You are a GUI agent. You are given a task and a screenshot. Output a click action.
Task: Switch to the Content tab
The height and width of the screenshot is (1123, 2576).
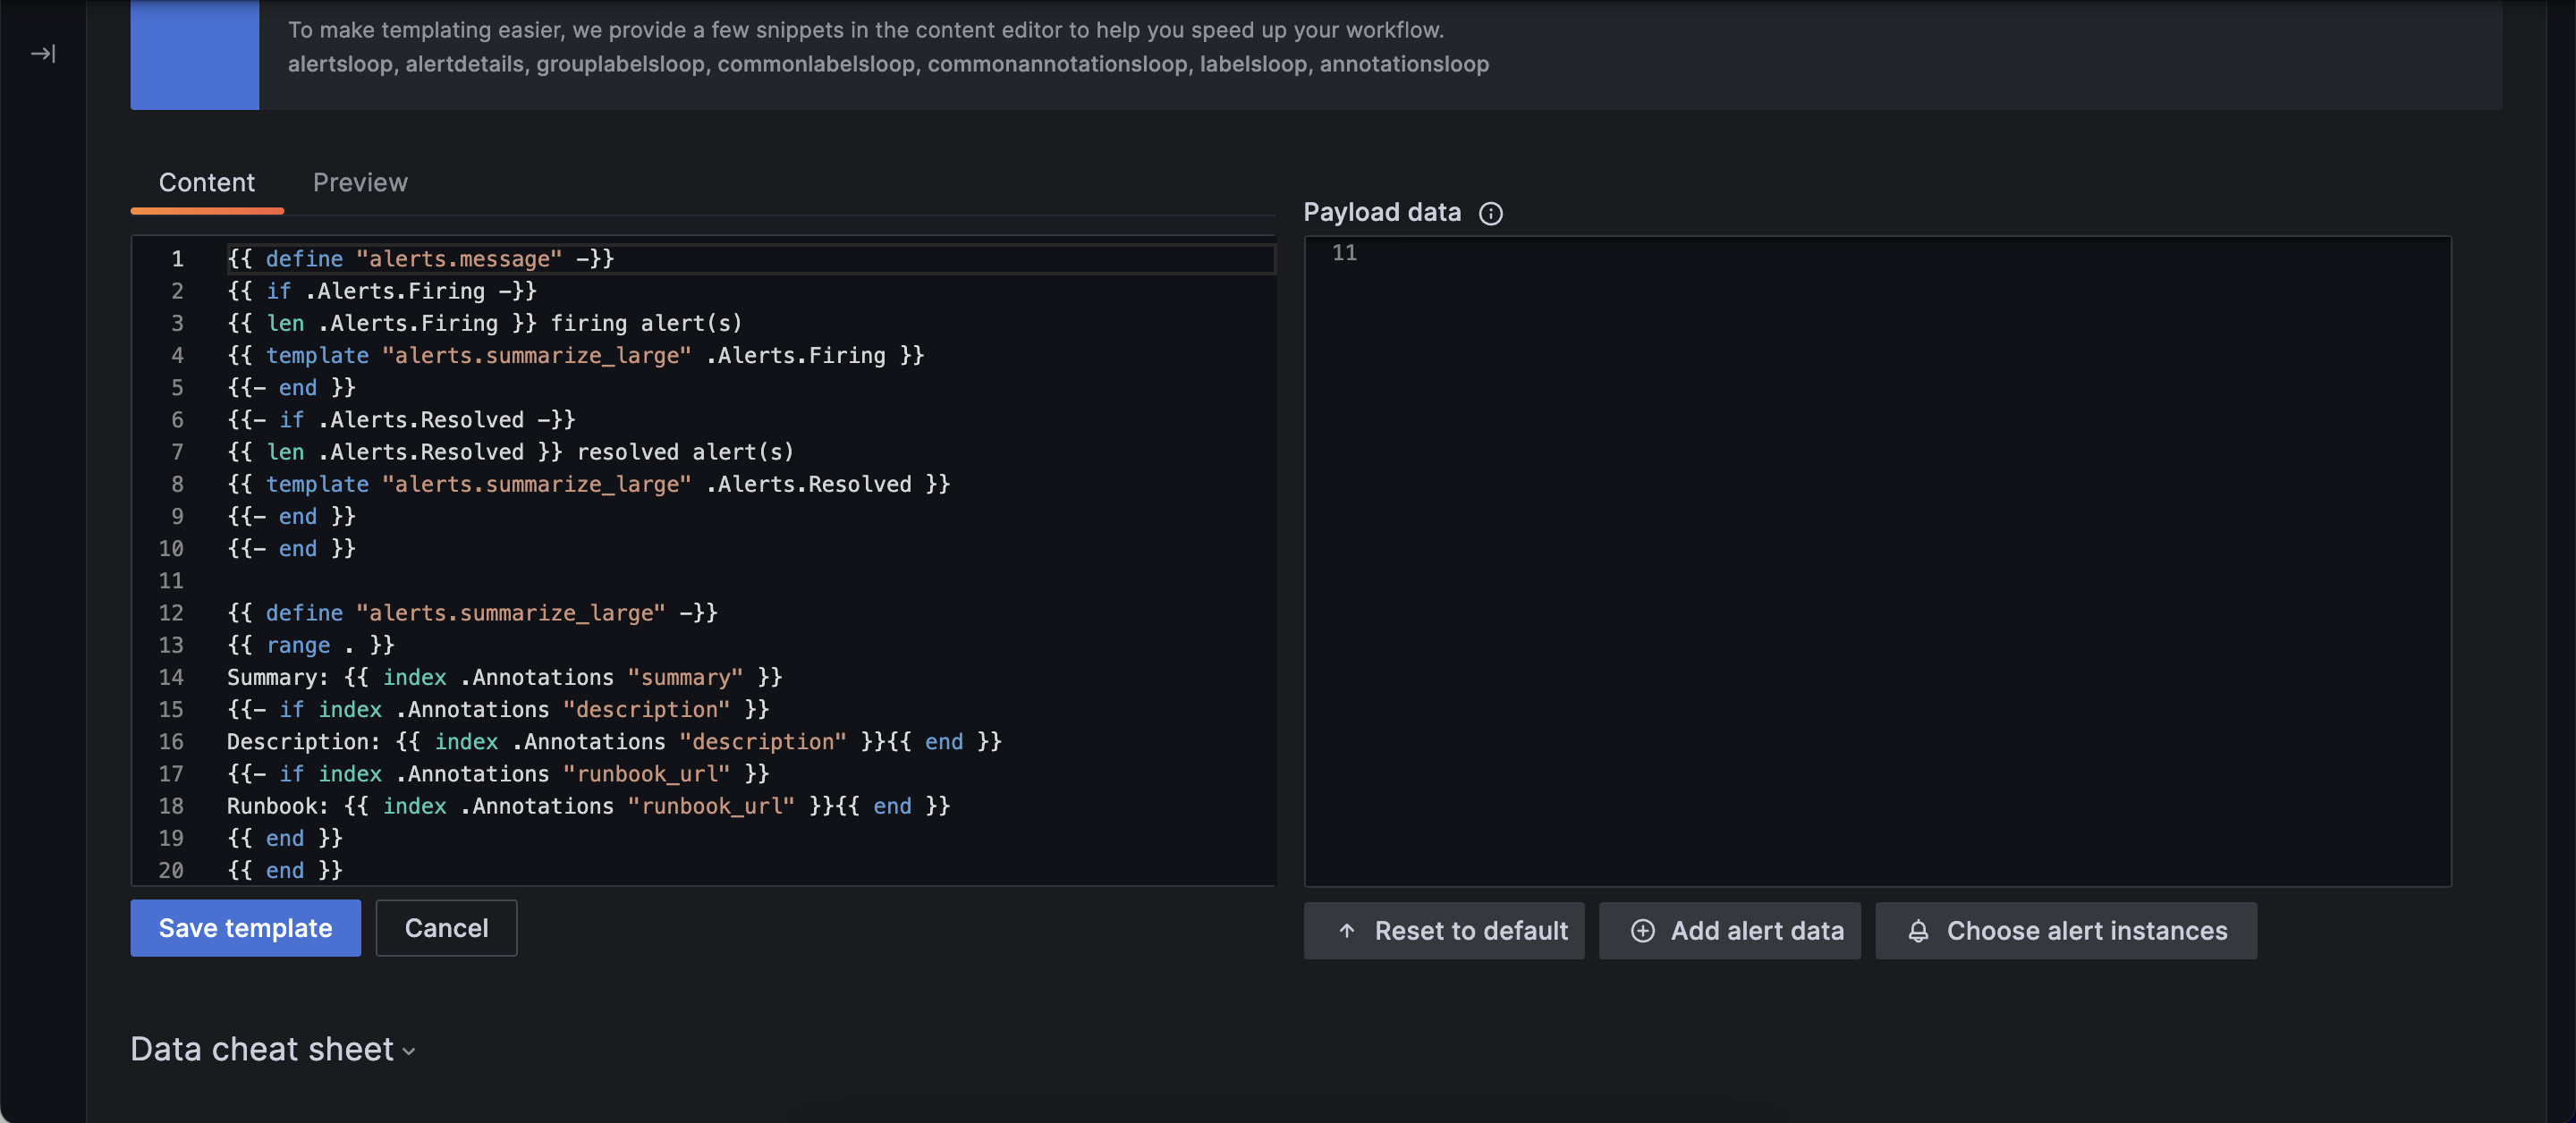[207, 182]
